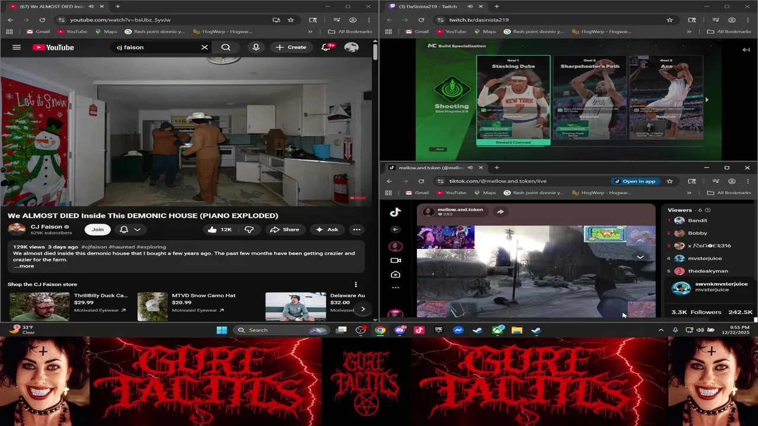
Task: Go back in the YouTube window
Action: pos(10,20)
